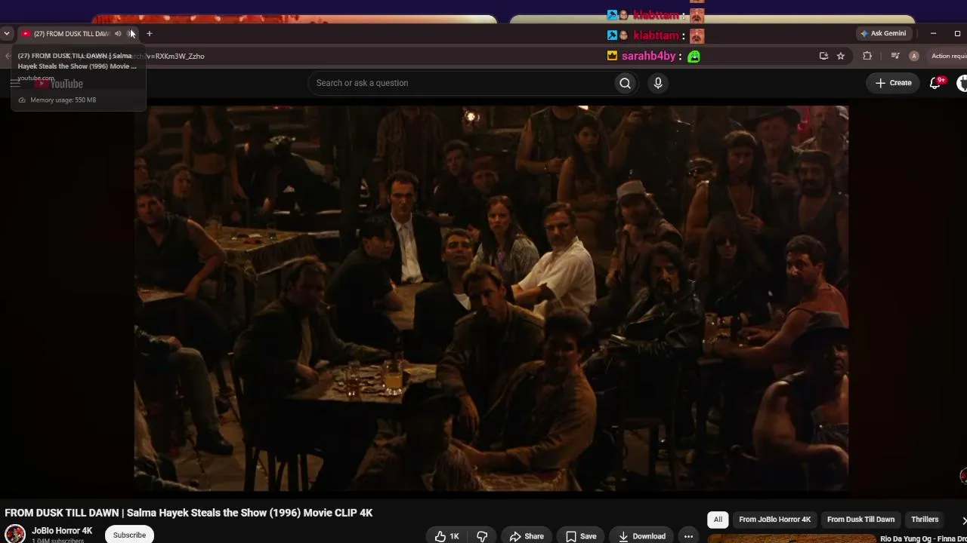Install app icon in address bar
This screenshot has height=543, width=967.
[x=823, y=56]
